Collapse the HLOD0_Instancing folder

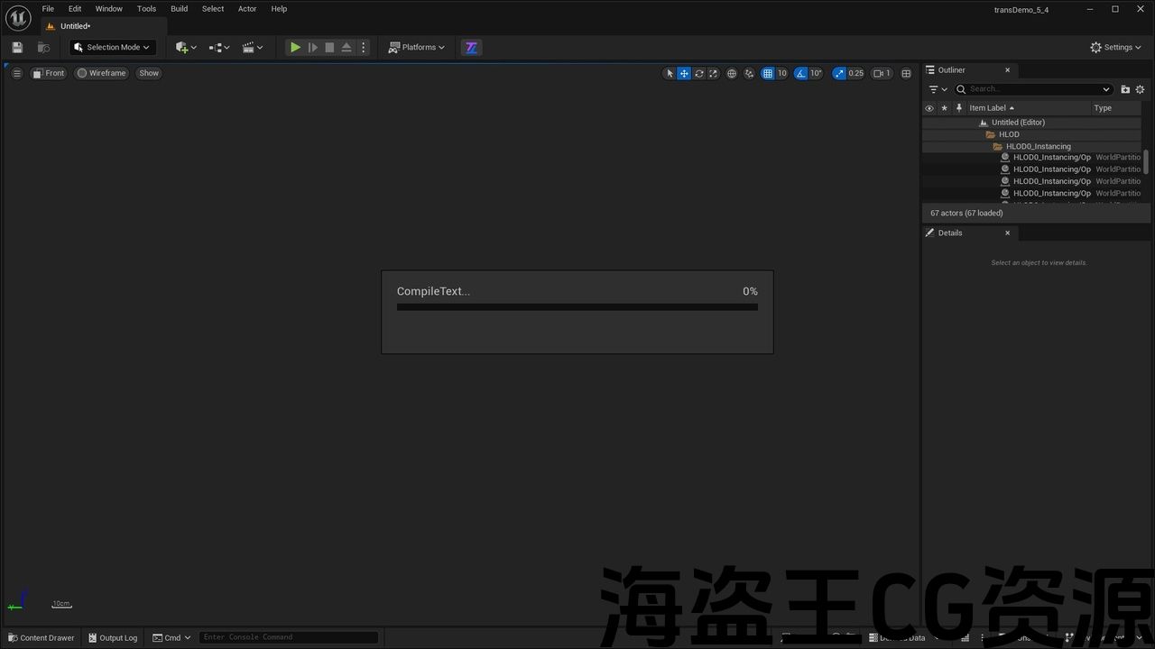pyautogui.click(x=988, y=146)
